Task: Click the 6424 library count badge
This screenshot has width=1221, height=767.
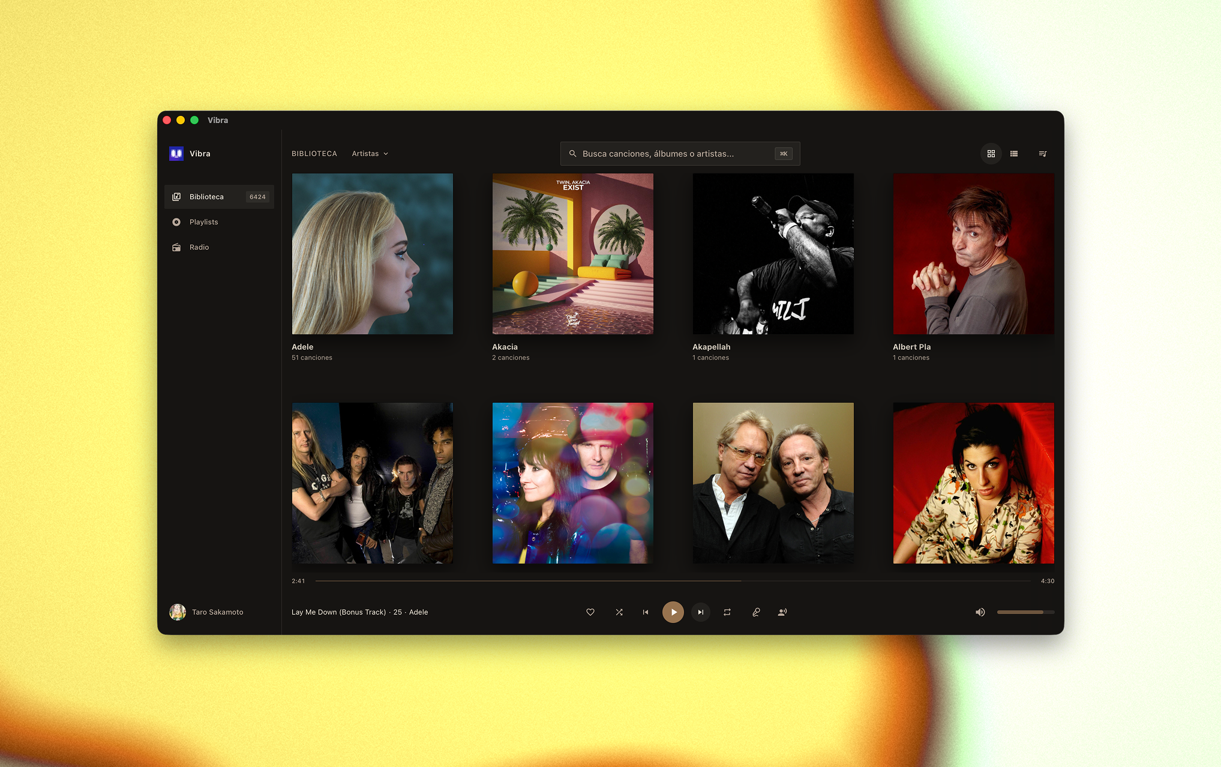Action: point(257,197)
